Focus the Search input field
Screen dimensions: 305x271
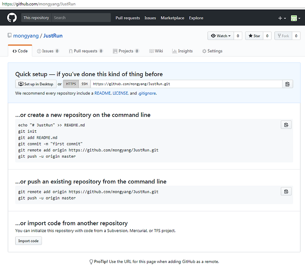[x=81, y=18]
